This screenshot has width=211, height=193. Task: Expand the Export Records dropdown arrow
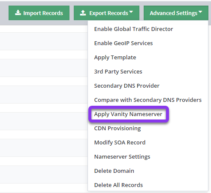coord(131,12)
